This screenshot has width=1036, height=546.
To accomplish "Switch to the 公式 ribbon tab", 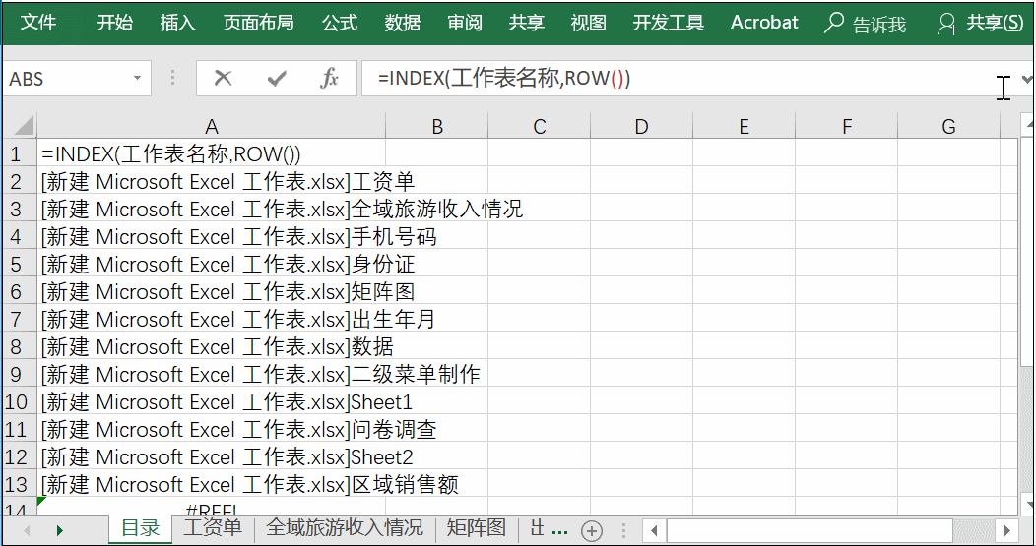I will pos(340,23).
